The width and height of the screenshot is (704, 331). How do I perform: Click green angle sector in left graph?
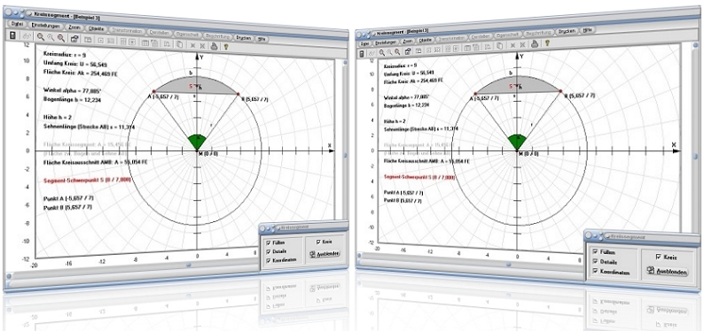[197, 142]
